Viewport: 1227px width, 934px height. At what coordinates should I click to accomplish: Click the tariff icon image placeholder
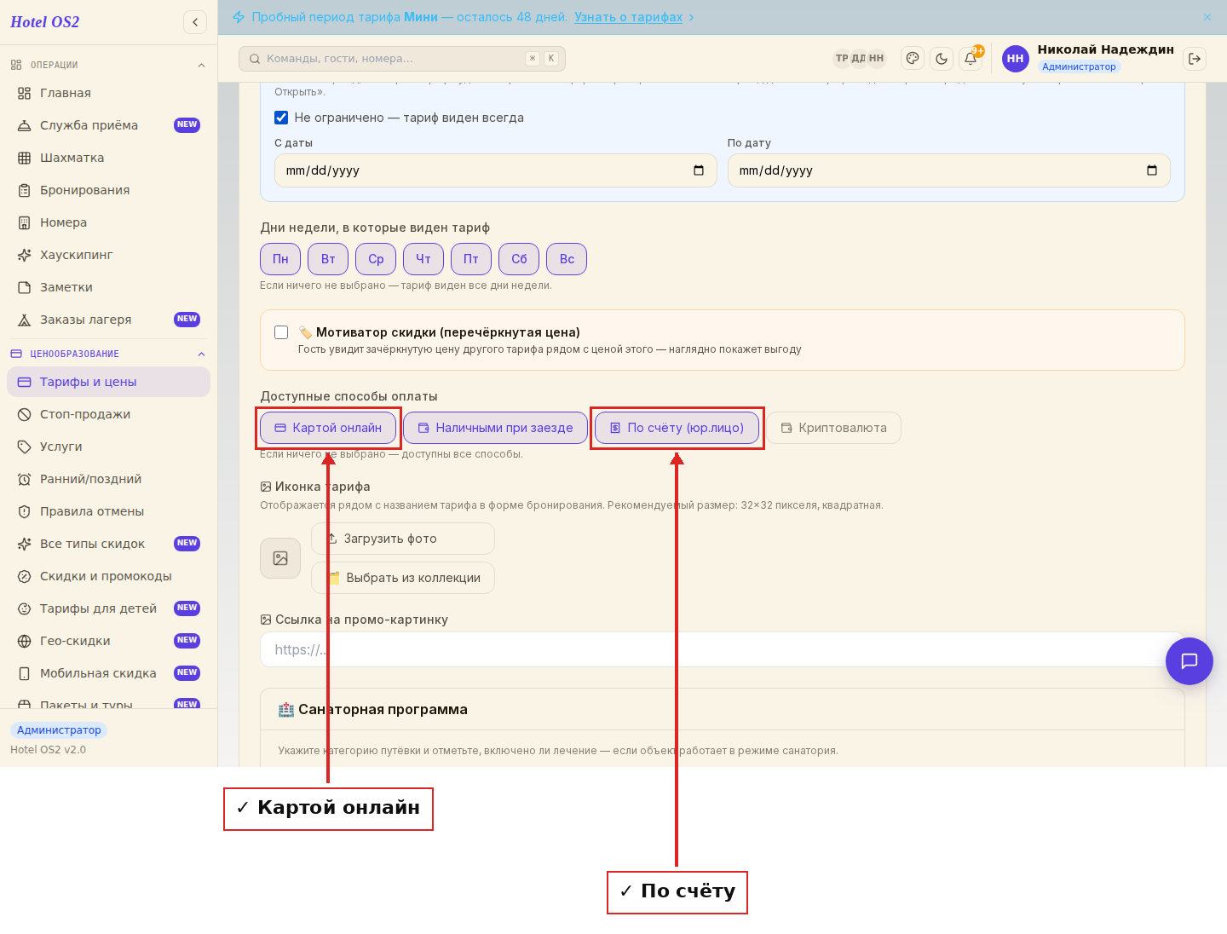[x=280, y=558]
